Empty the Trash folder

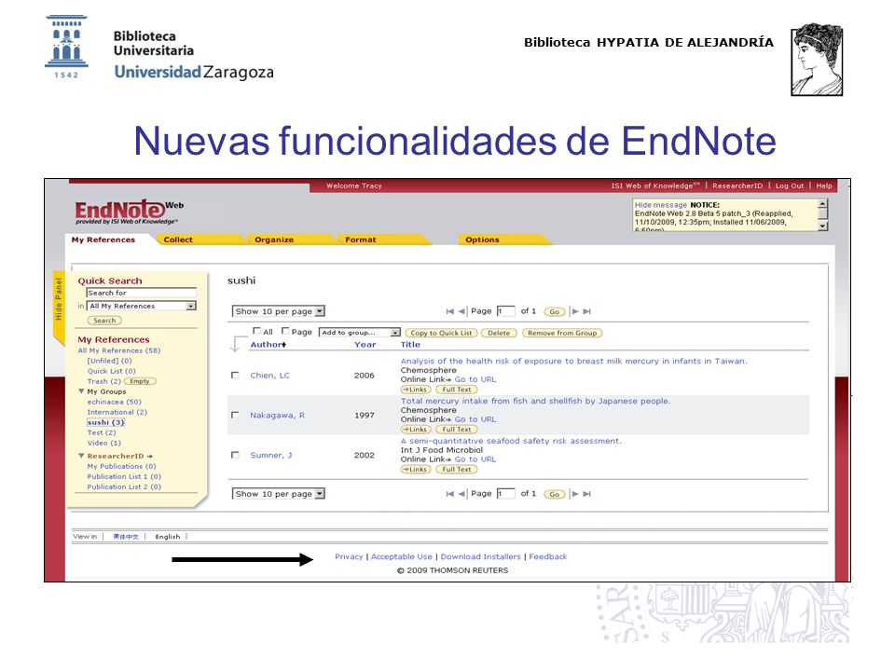pyautogui.click(x=140, y=382)
